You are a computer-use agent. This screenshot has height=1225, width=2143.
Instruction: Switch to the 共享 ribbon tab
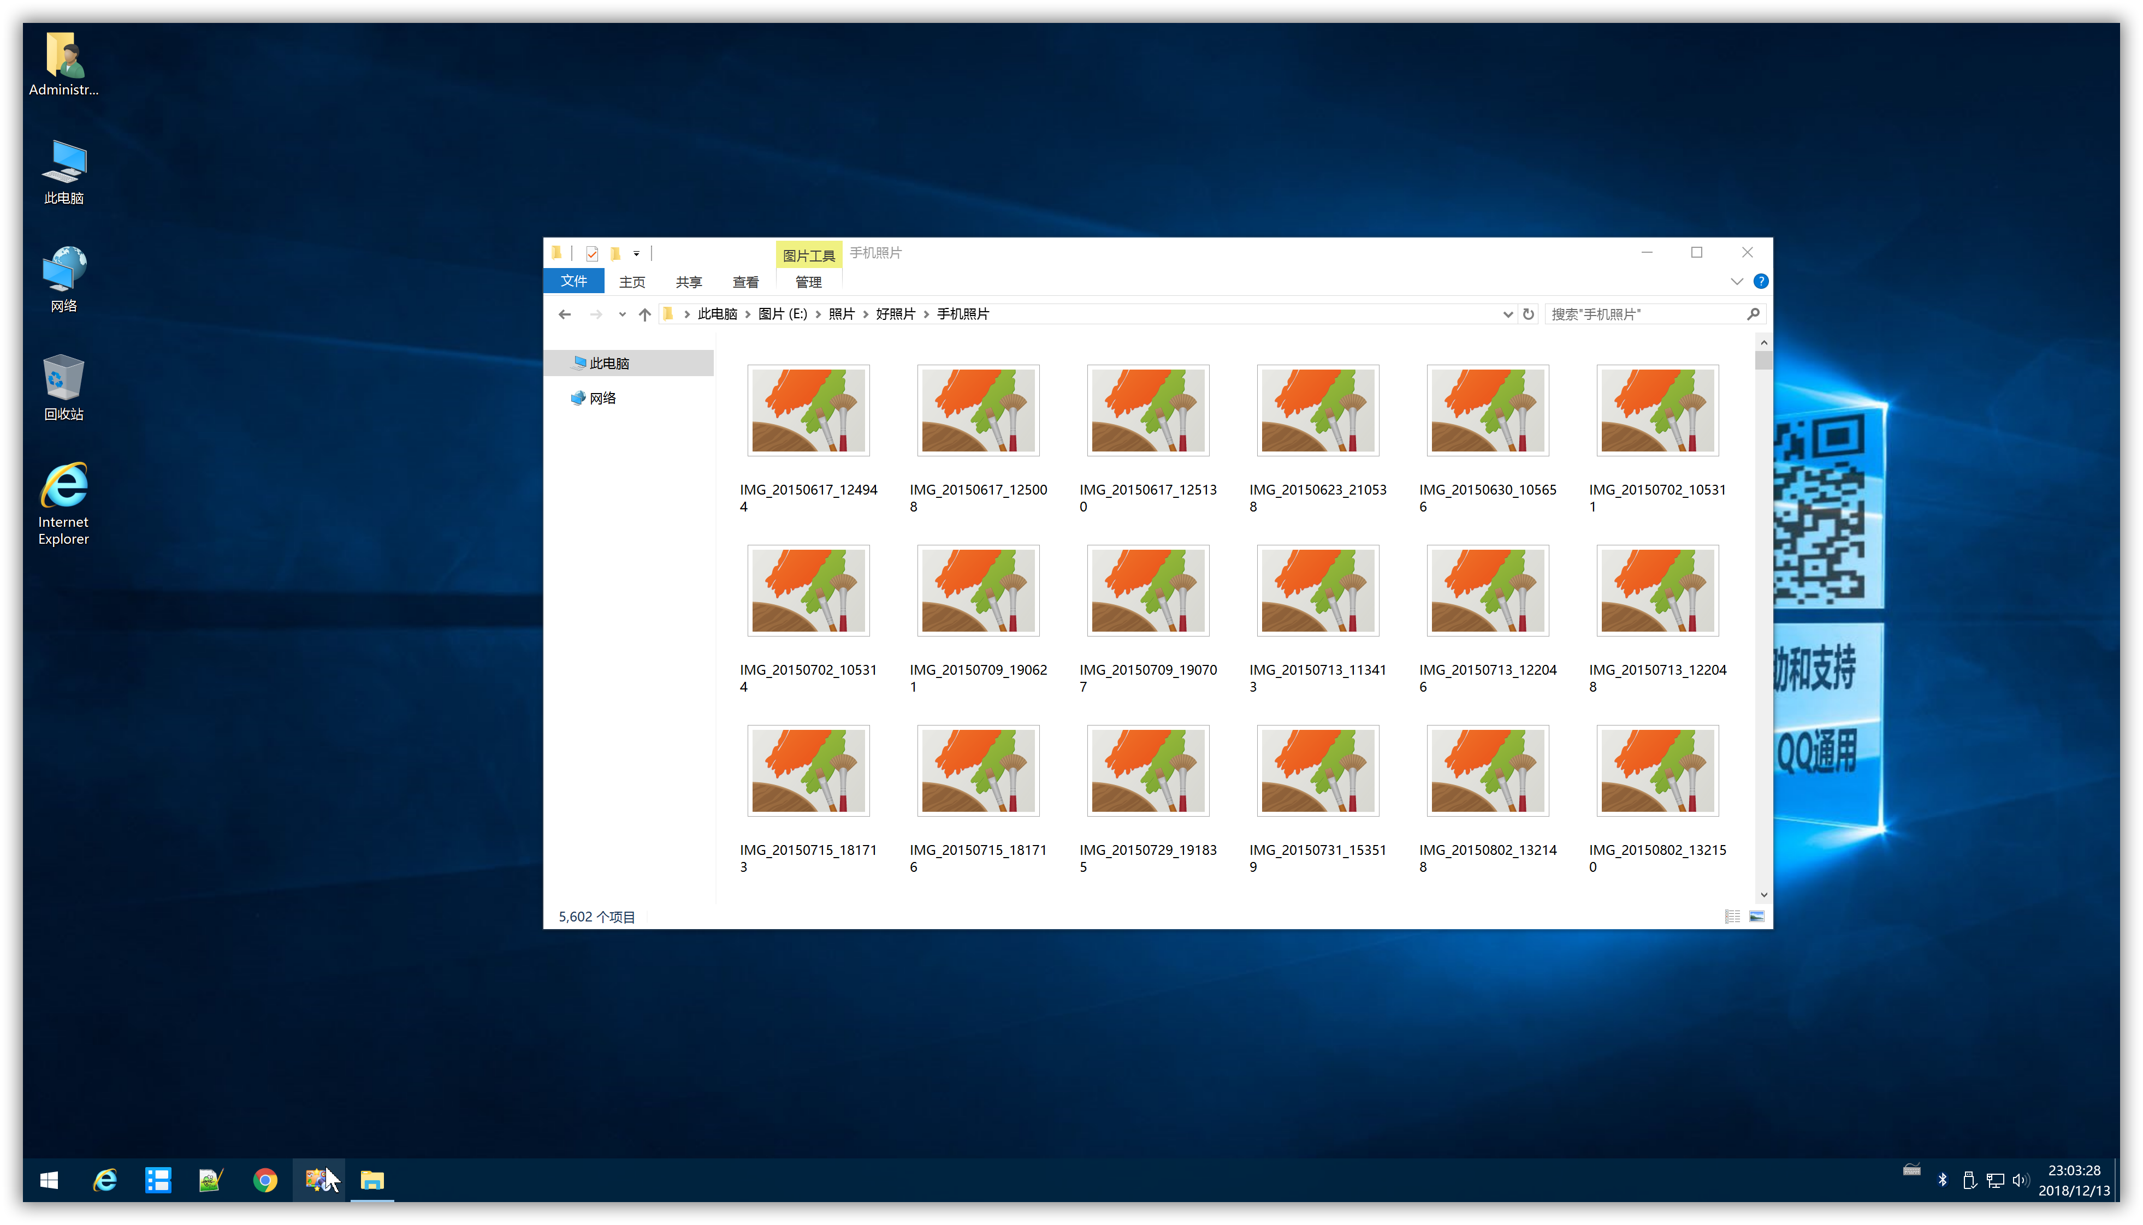[x=689, y=282]
